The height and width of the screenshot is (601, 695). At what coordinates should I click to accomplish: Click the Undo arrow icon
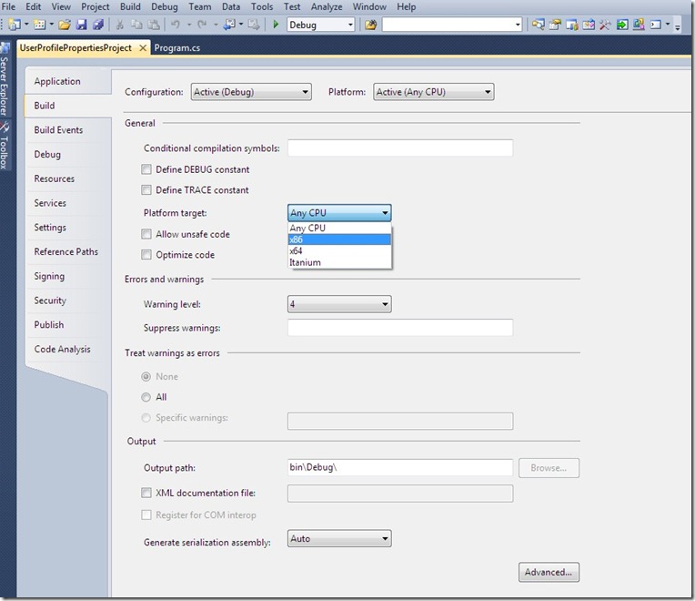[x=176, y=25]
